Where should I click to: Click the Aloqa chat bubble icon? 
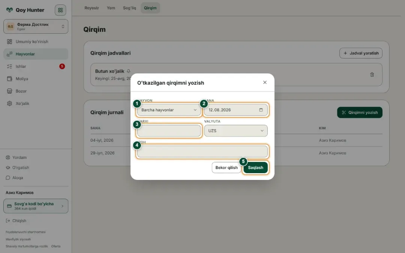(8, 178)
